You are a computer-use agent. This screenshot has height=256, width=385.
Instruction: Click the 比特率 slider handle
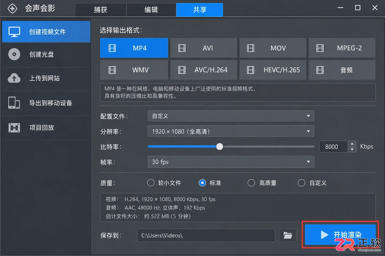point(220,147)
